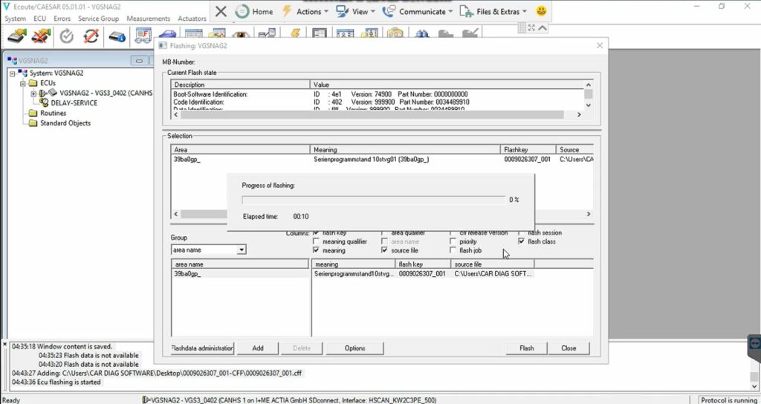The image size is (761, 404).
Task: Open the Group area name dropdown
Action: click(x=242, y=251)
